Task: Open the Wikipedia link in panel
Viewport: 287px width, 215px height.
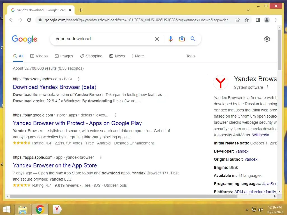Action: tap(260, 135)
